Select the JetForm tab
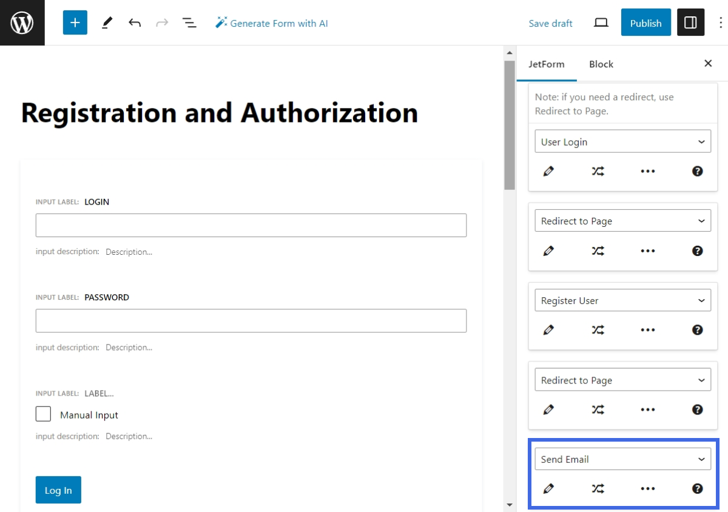 point(546,64)
